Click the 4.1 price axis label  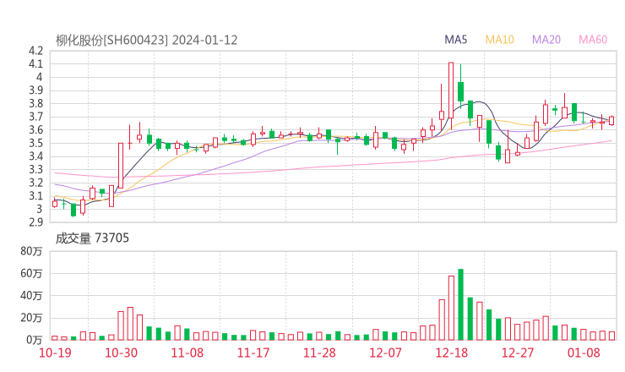pos(35,64)
